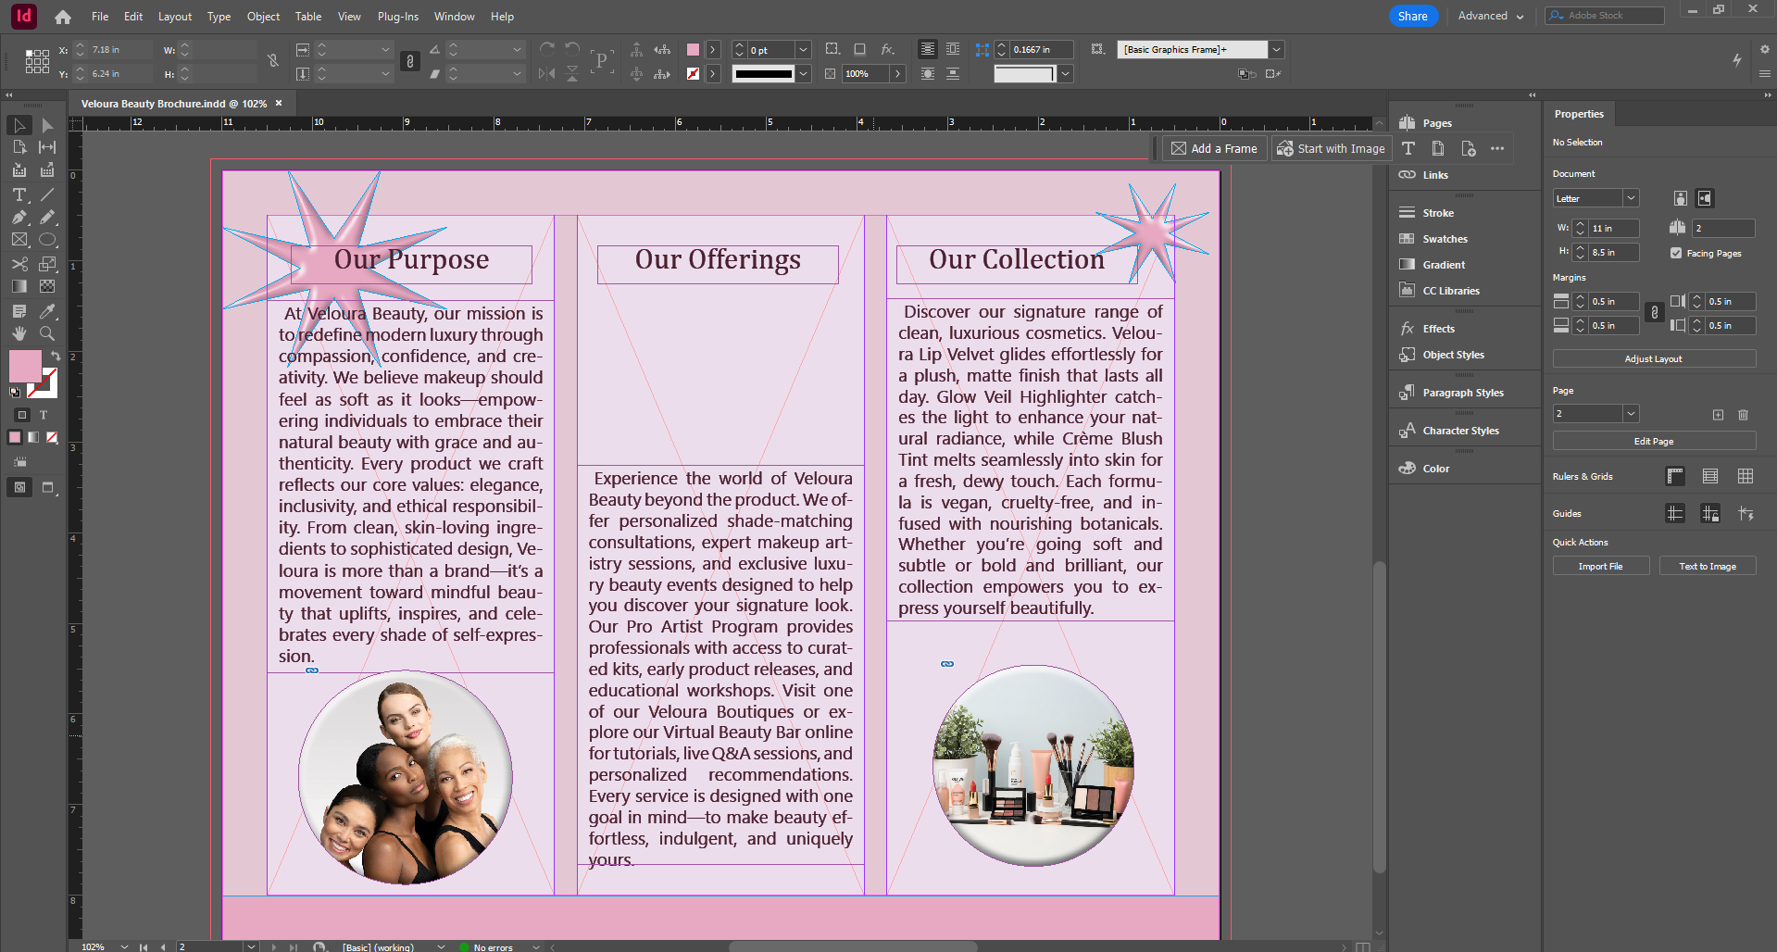Click the Start with Image button
Screen dimensions: 1777x952
point(1332,148)
